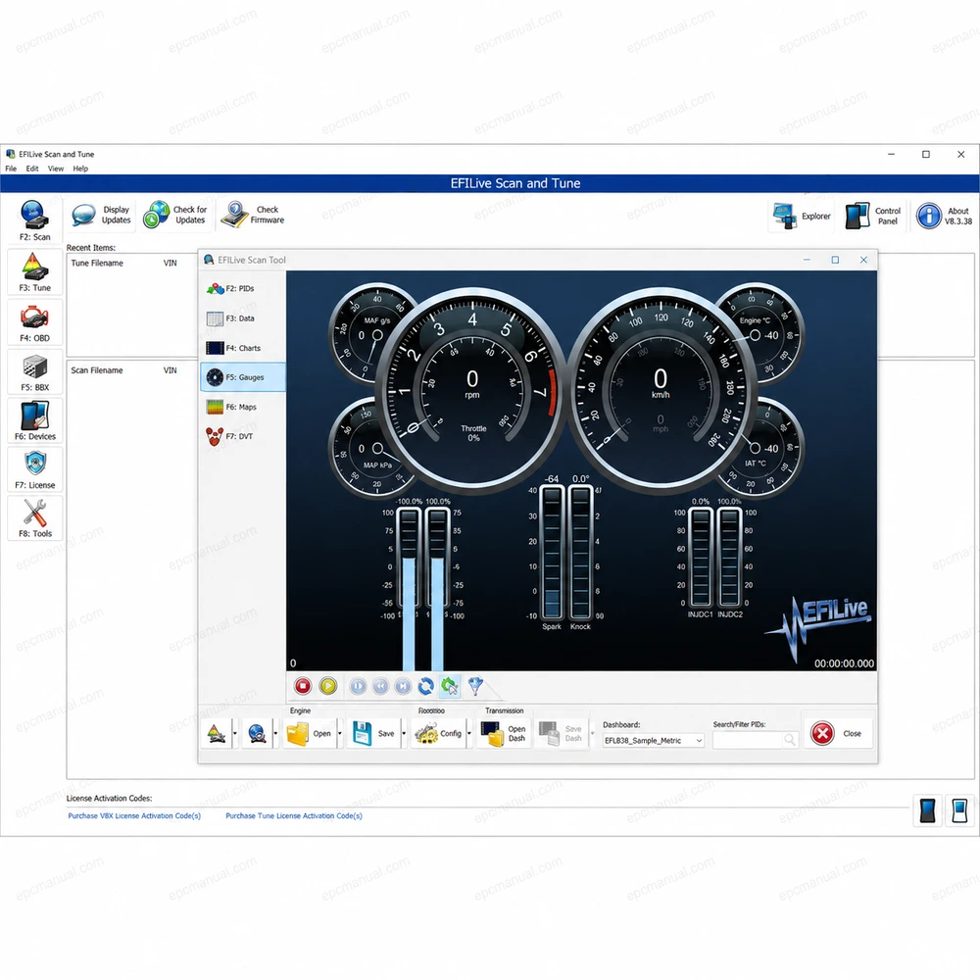The image size is (980, 980).
Task: Open the Control Panel
Action: [873, 217]
